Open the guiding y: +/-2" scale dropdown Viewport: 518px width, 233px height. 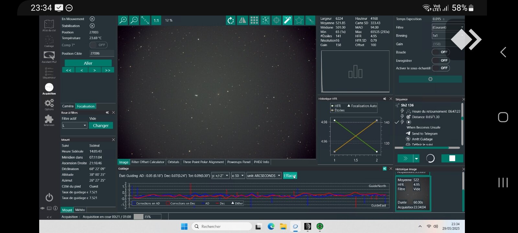(220, 176)
